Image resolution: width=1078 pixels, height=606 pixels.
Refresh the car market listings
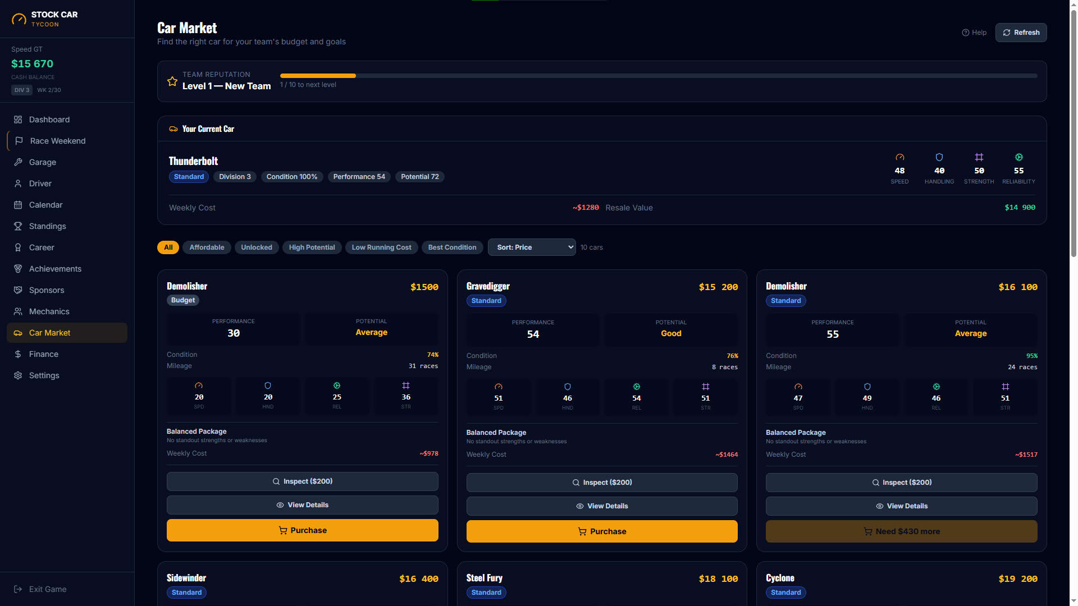[1021, 33]
